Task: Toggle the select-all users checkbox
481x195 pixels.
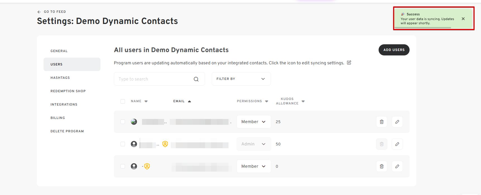Action: pyautogui.click(x=123, y=101)
